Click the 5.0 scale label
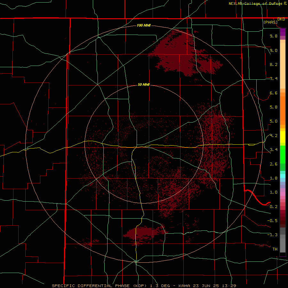This screenshot has height=288, width=288. click(x=274, y=121)
